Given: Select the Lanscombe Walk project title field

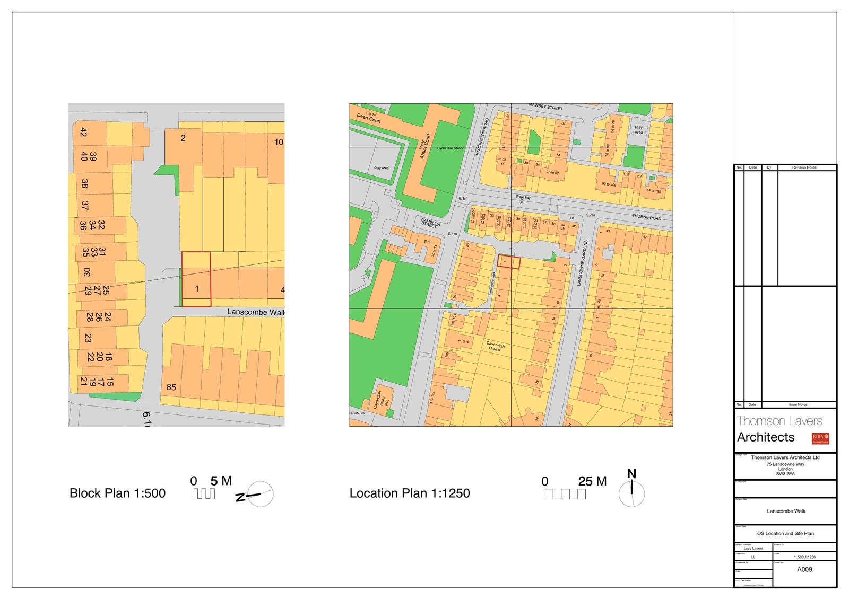Looking at the screenshot, I should point(786,511).
